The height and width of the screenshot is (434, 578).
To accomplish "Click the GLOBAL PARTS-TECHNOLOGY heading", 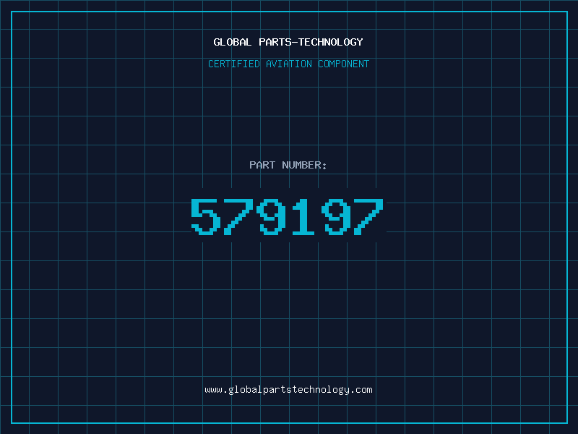I will 288,42.
